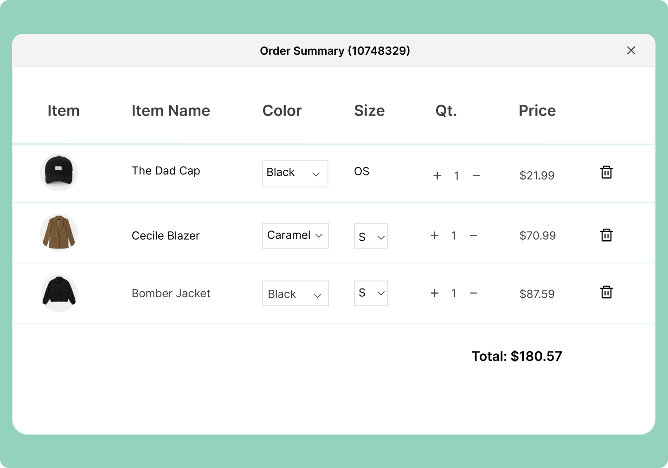This screenshot has height=468, width=668.
Task: Open The Dad Cap color dropdown
Action: 295,174
